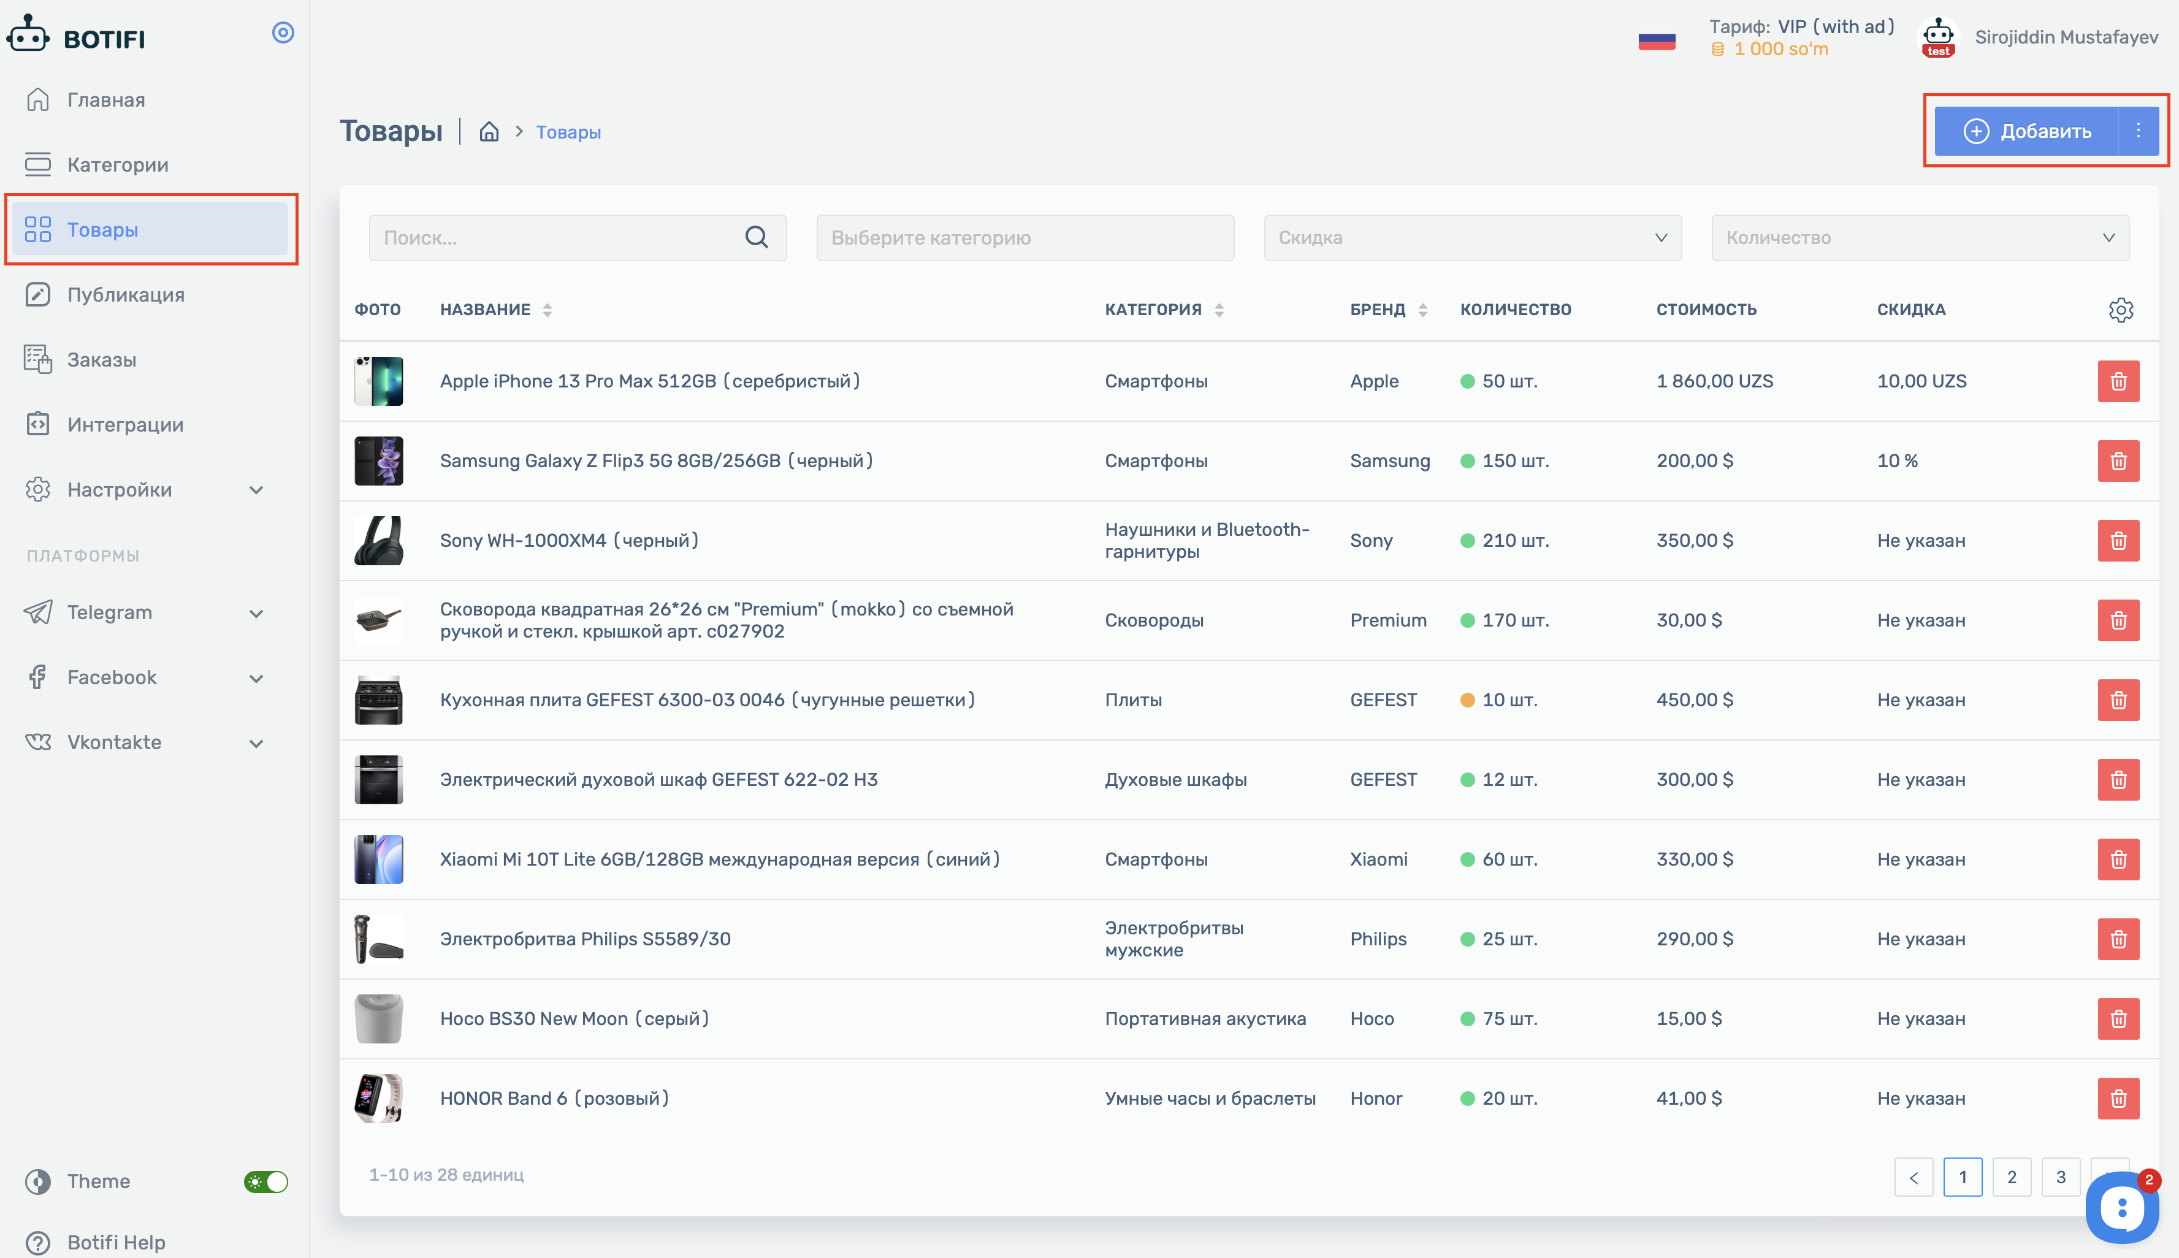The height and width of the screenshot is (1258, 2179).
Task: Open the Sony WH-1000XM4 photo thumbnail
Action: click(378, 540)
